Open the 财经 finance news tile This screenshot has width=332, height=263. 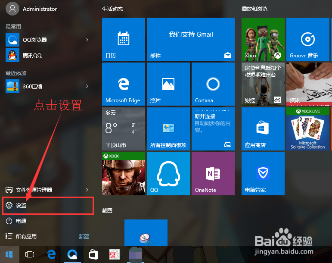[263, 84]
